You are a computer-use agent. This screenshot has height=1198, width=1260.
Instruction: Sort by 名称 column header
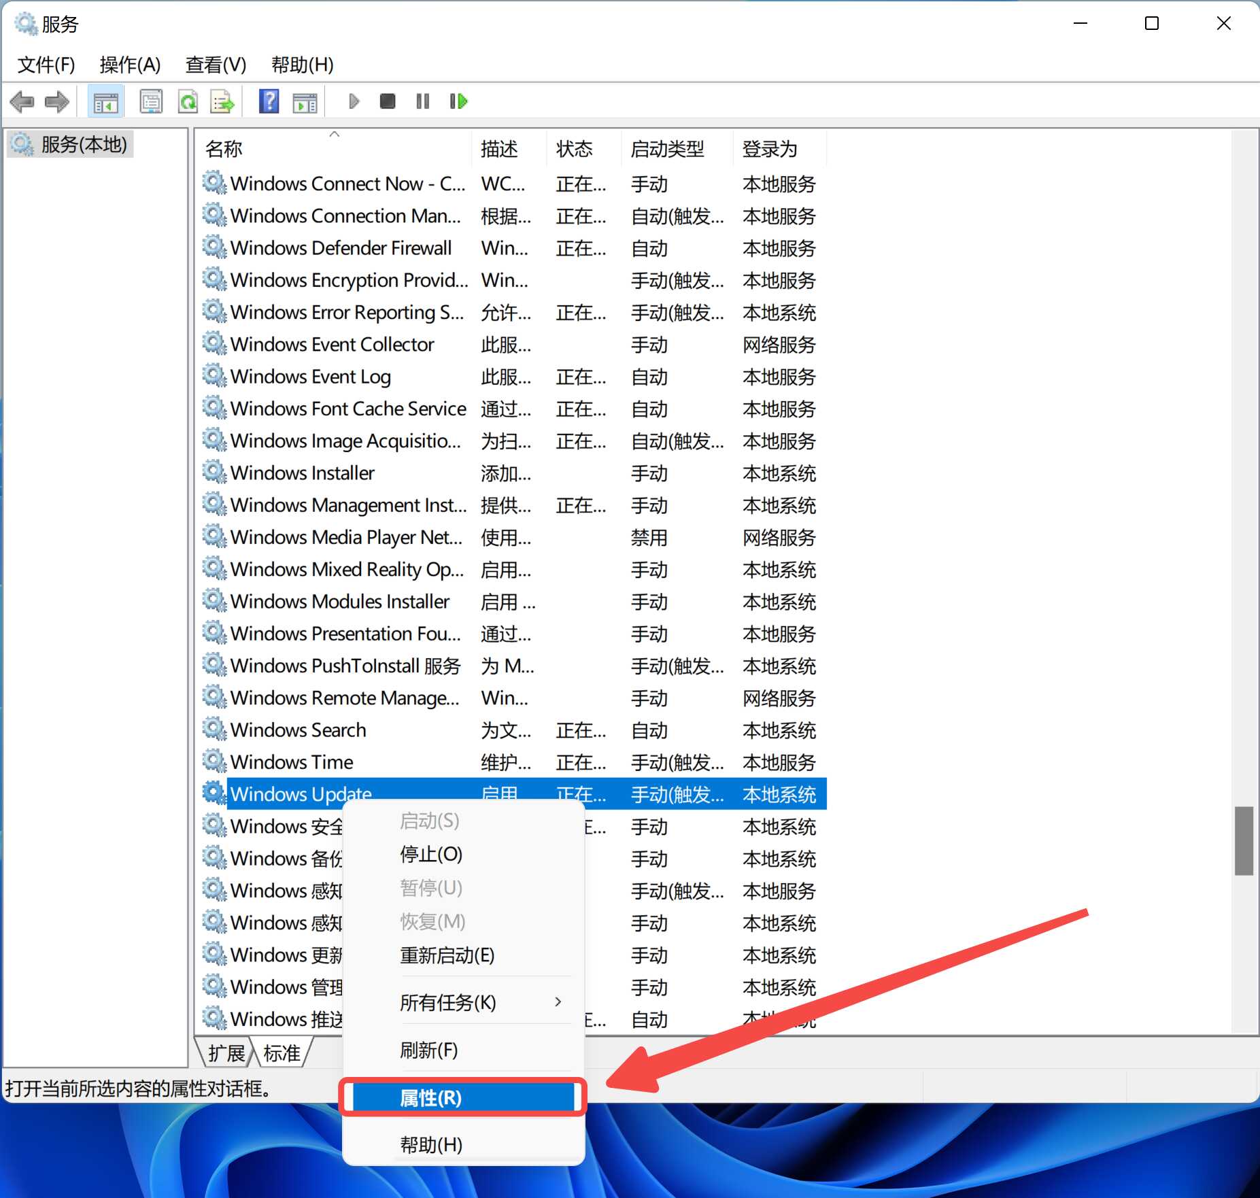click(335, 149)
